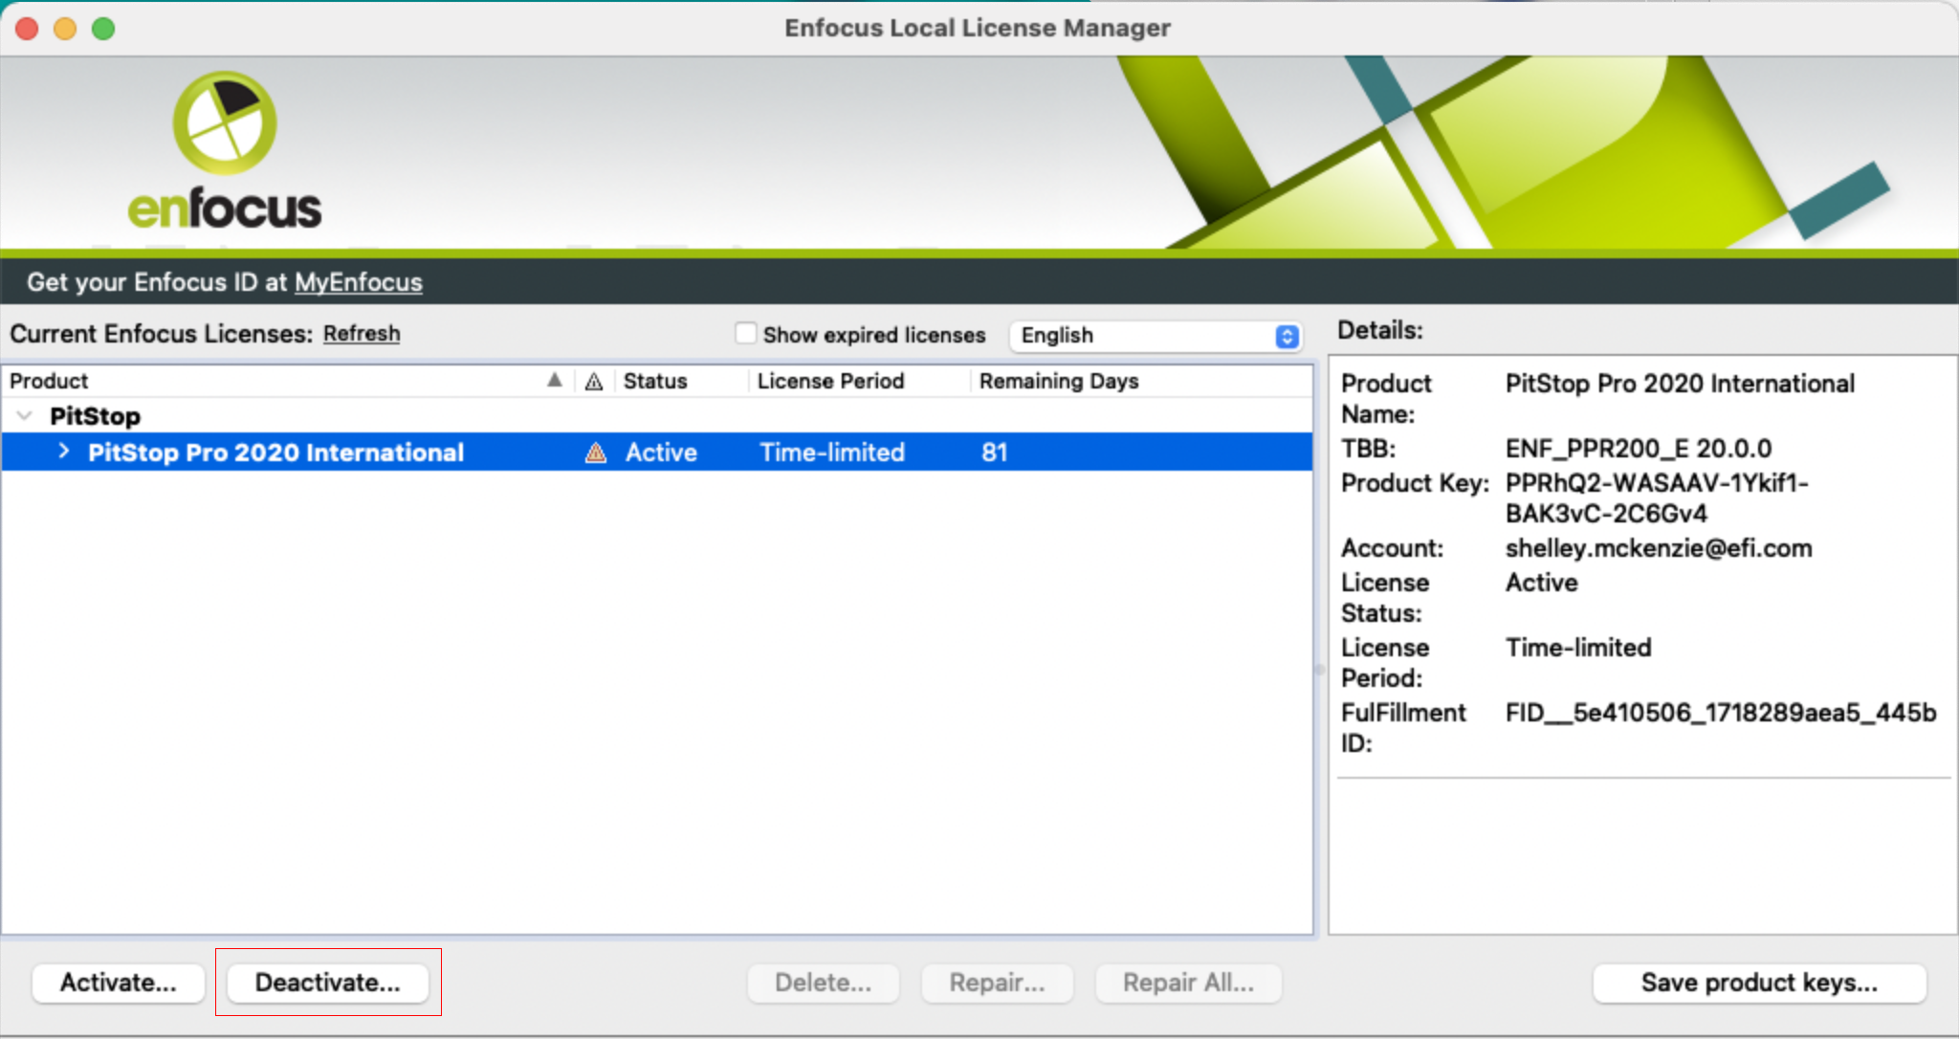
Task: Click the warning triangle beside the active license
Action: coord(595,452)
